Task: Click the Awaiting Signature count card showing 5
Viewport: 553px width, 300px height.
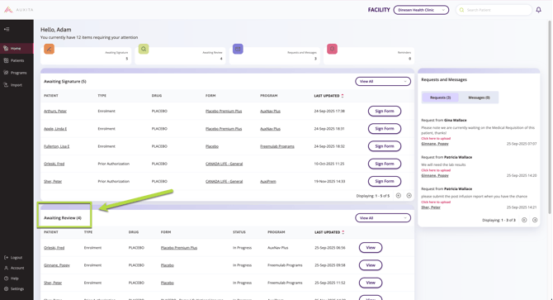Action: point(86,55)
